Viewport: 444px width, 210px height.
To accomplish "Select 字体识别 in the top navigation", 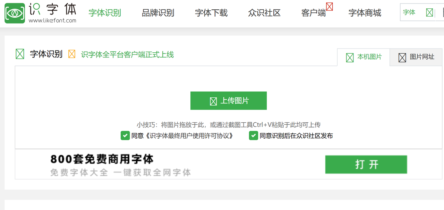I will point(105,13).
